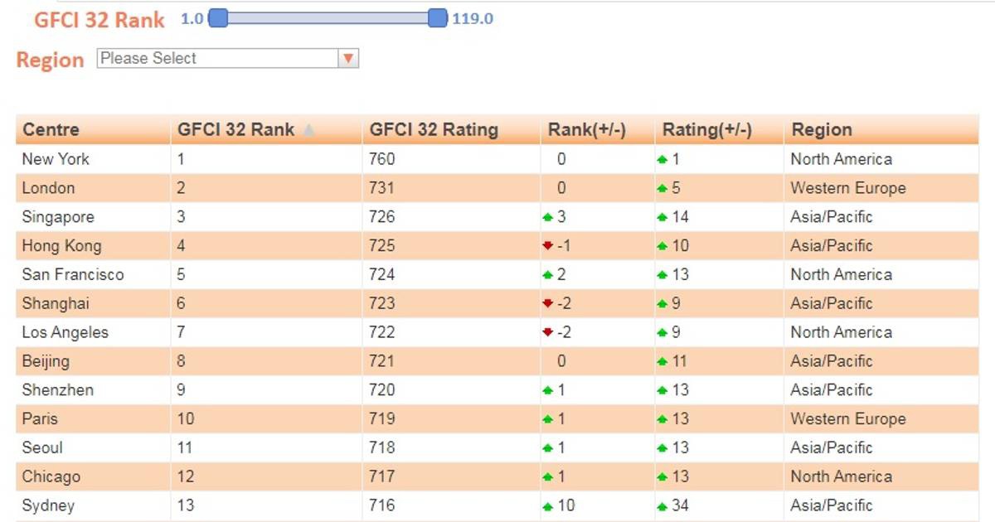Click the green up arrow in Paris' Rank(+/-) cell
995x522 pixels.
tap(547, 419)
